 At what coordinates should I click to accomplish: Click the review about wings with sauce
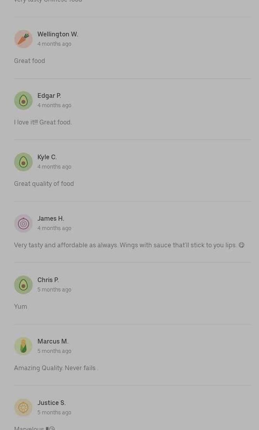click(129, 245)
